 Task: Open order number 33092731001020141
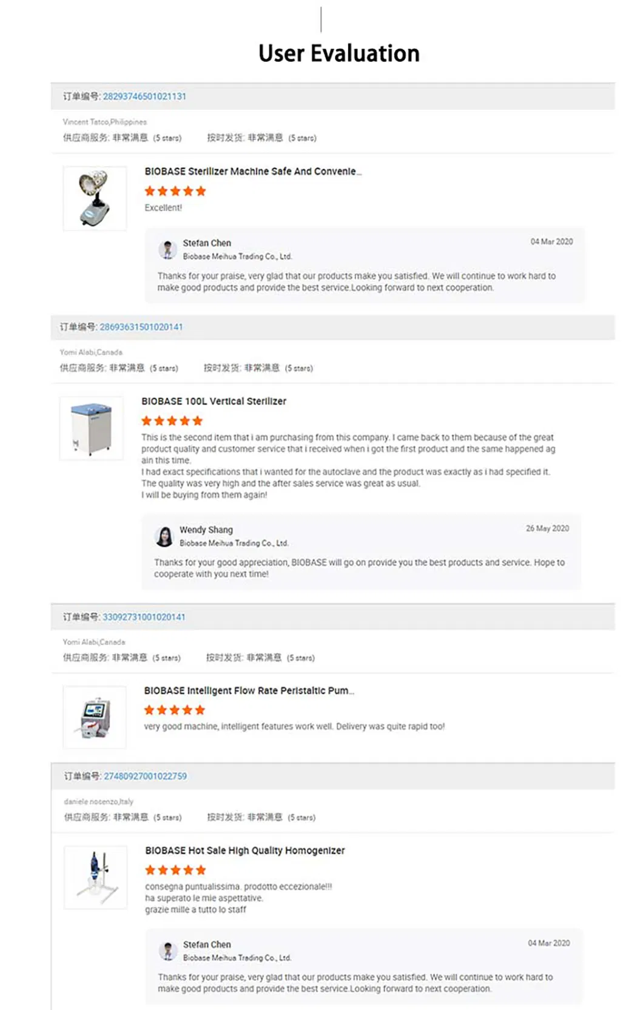(144, 617)
